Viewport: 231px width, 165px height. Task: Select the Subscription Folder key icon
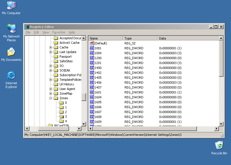click(x=56, y=75)
